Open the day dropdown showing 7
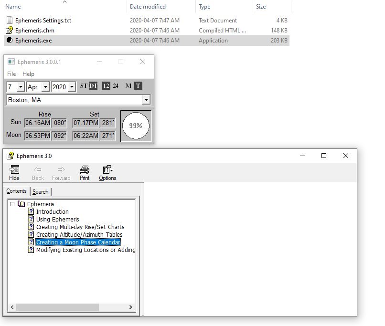 coord(21,87)
